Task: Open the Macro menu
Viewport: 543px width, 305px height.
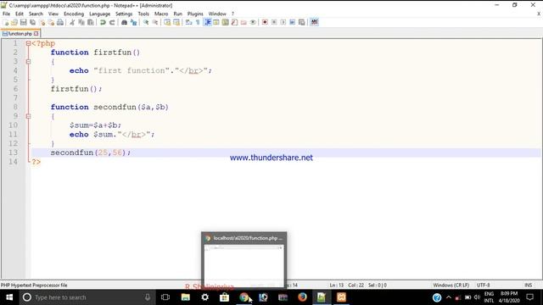Action: click(x=161, y=14)
